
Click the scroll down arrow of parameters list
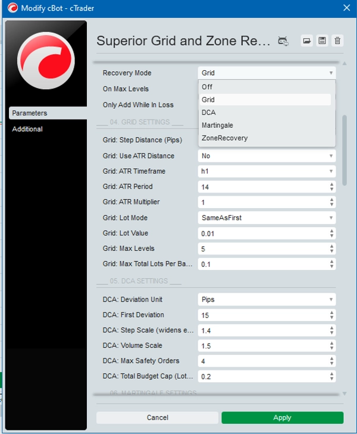345,394
